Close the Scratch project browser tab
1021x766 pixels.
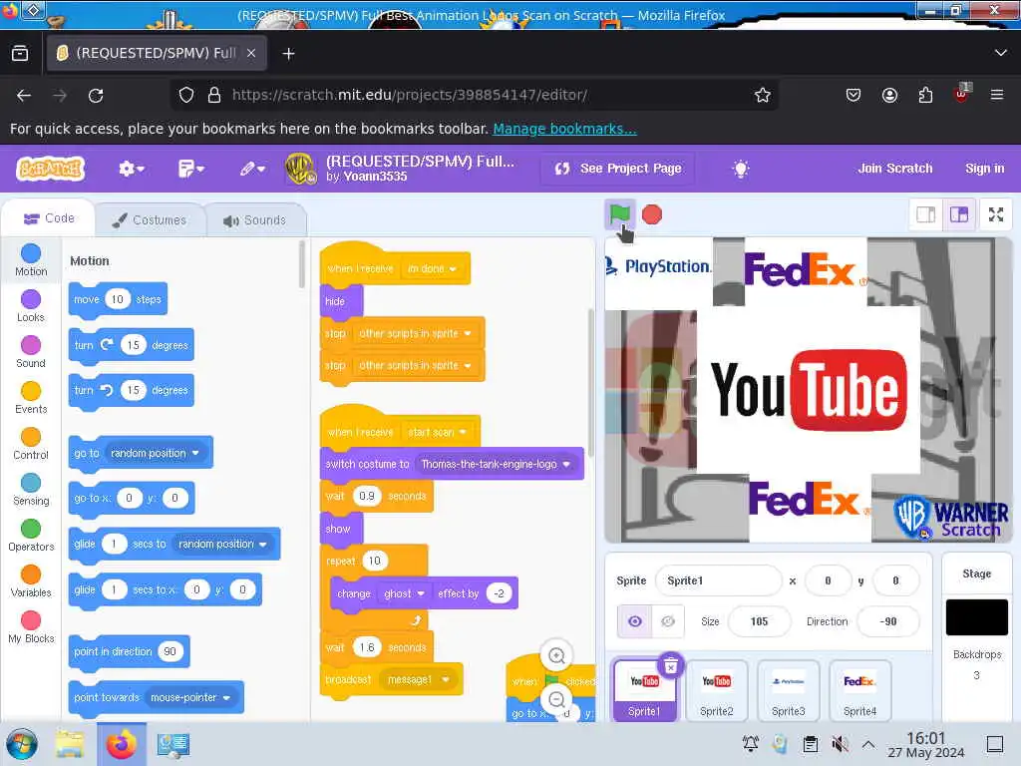click(x=251, y=53)
